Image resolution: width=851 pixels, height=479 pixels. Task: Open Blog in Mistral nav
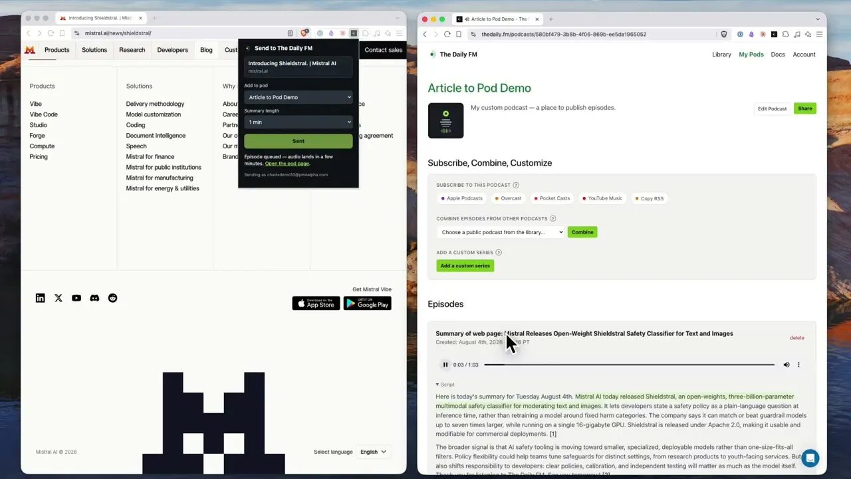pos(207,50)
